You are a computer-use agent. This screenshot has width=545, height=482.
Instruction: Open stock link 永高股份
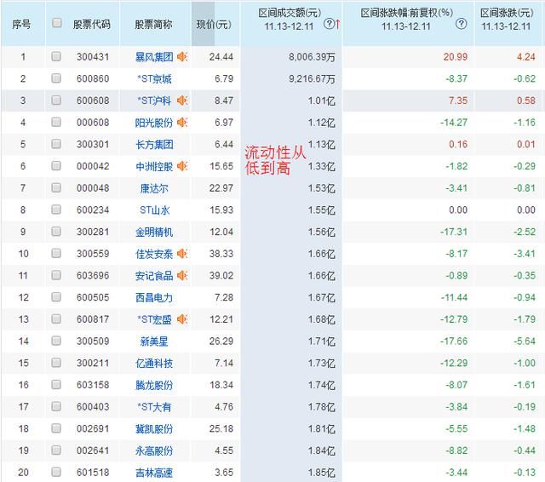point(154,450)
